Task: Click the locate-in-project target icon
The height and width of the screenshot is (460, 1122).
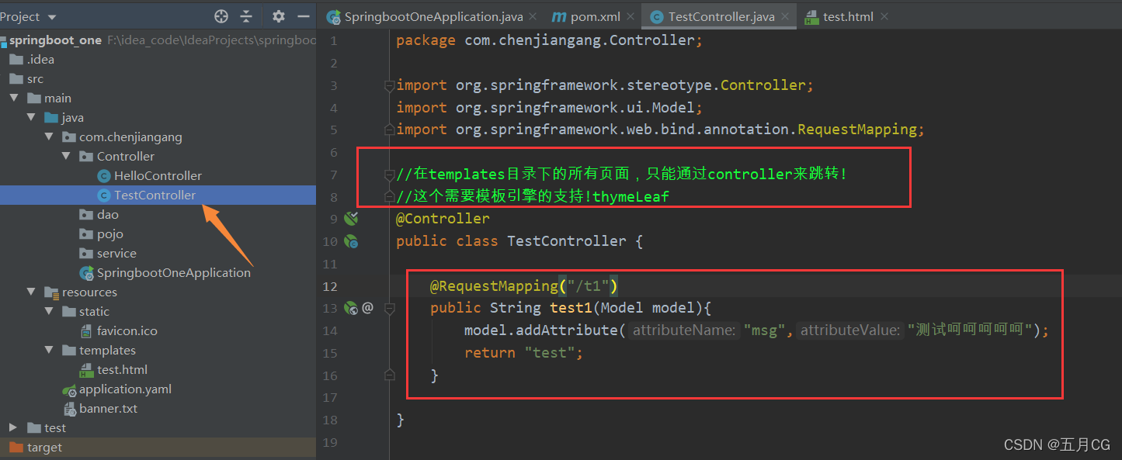Action: pos(221,16)
